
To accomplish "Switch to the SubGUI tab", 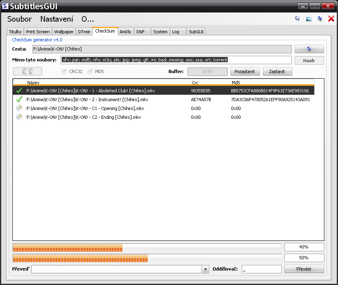I will (x=196, y=32).
